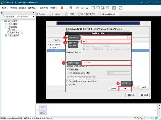Click the pause virtual machine icon
This screenshot has width=161, height=120.
(x=62, y=8)
